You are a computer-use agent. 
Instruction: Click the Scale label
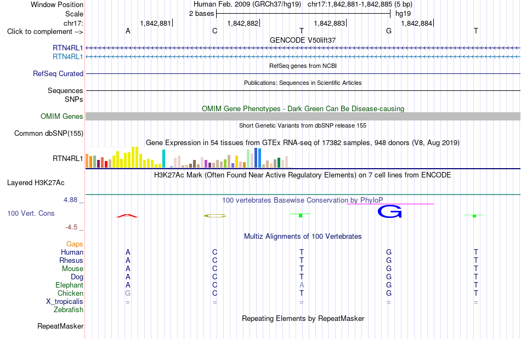coord(74,14)
